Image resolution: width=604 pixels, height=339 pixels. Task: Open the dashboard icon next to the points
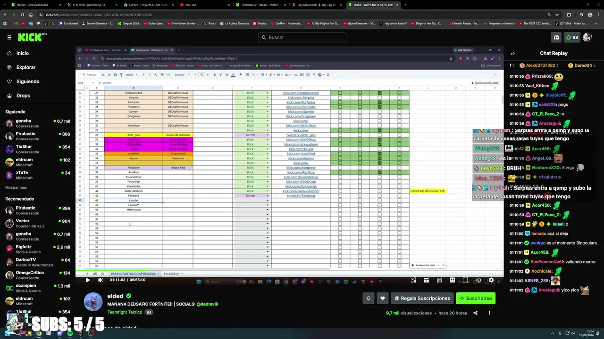pyautogui.click(x=556, y=37)
